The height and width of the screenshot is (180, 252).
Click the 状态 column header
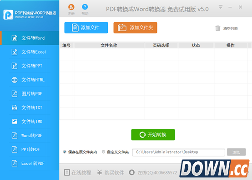coord(196,46)
